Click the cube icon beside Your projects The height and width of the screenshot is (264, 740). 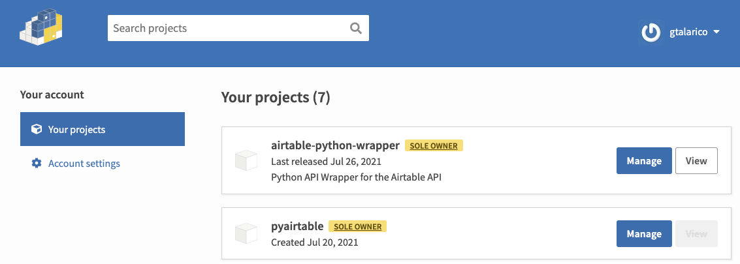(x=37, y=129)
